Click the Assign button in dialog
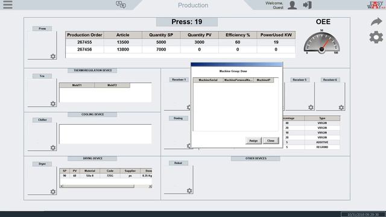Viewport: 386px width, 217px height. point(253,140)
